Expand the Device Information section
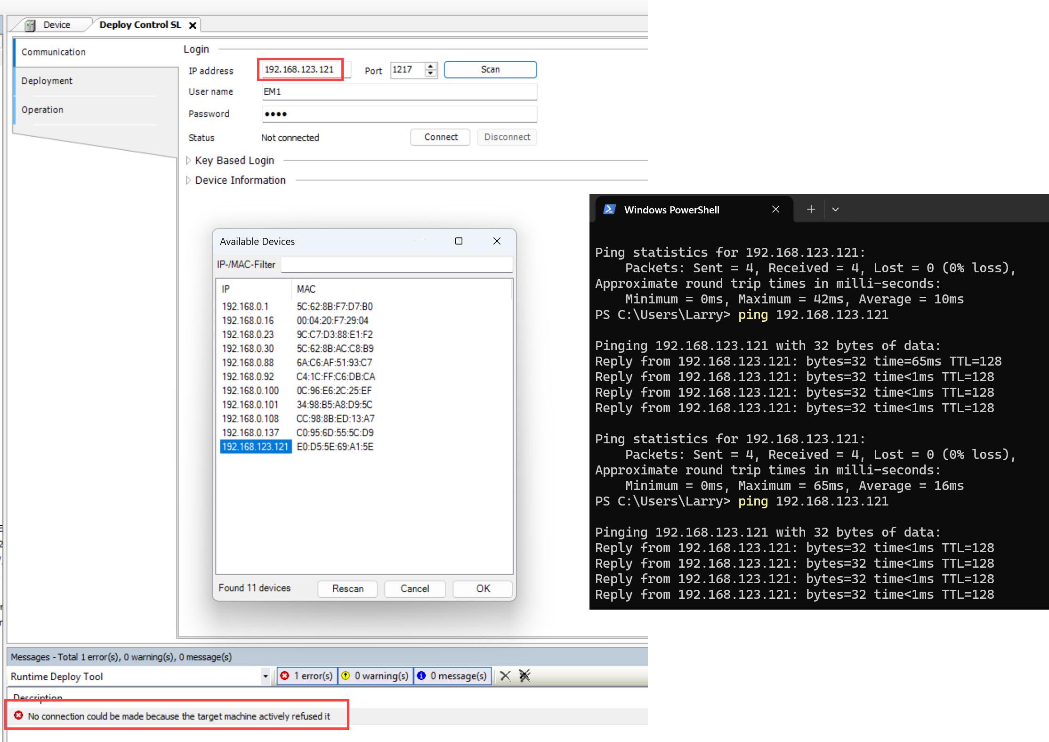This screenshot has width=1049, height=742. [188, 180]
